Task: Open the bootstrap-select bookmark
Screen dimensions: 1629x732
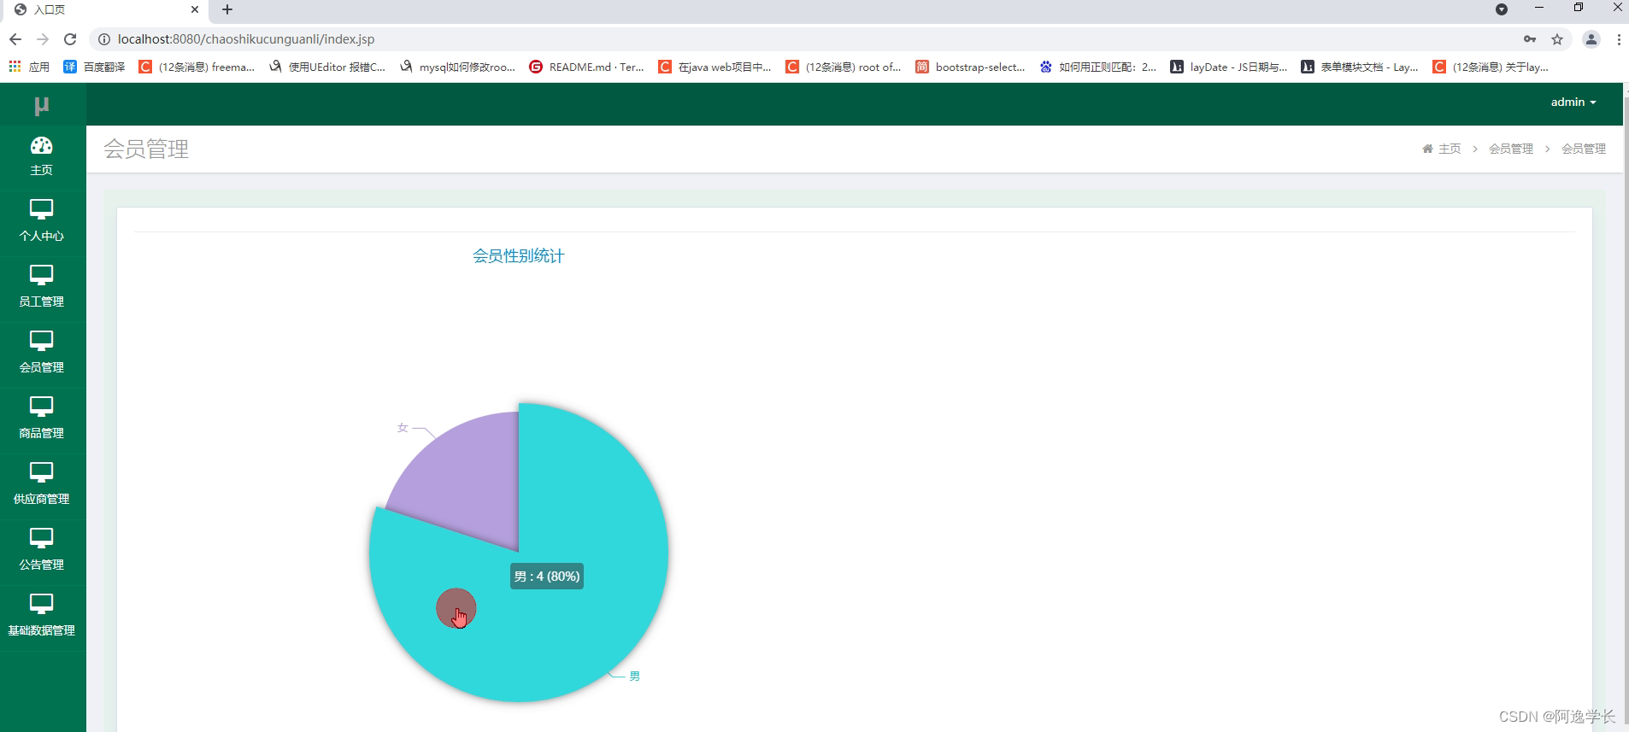Action: pos(970,67)
